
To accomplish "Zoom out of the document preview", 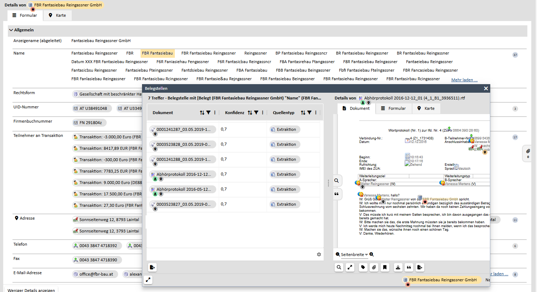I will (338, 255).
